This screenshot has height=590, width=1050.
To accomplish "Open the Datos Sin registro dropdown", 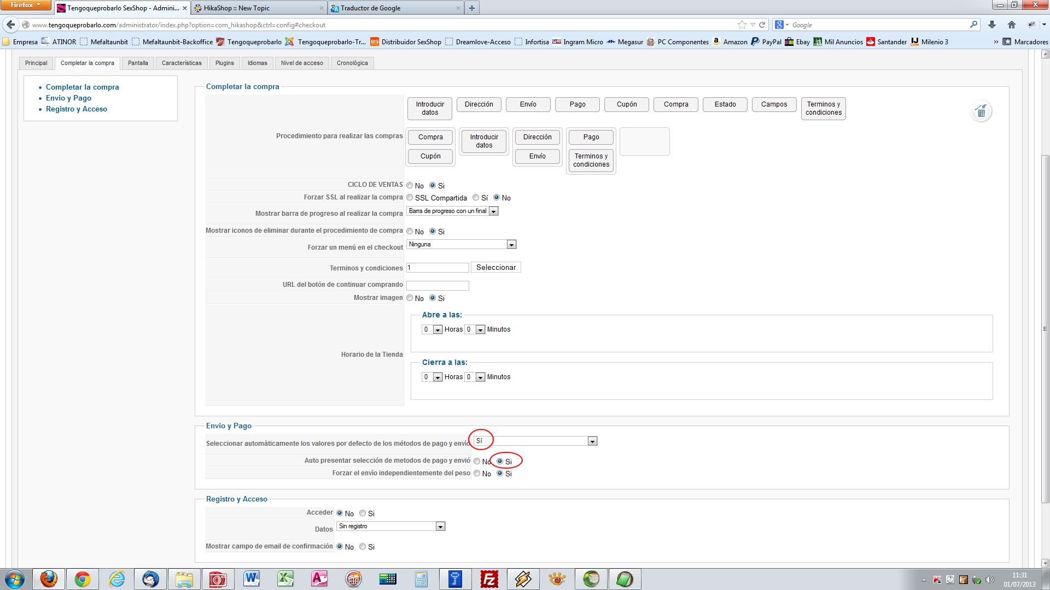I will 440,527.
